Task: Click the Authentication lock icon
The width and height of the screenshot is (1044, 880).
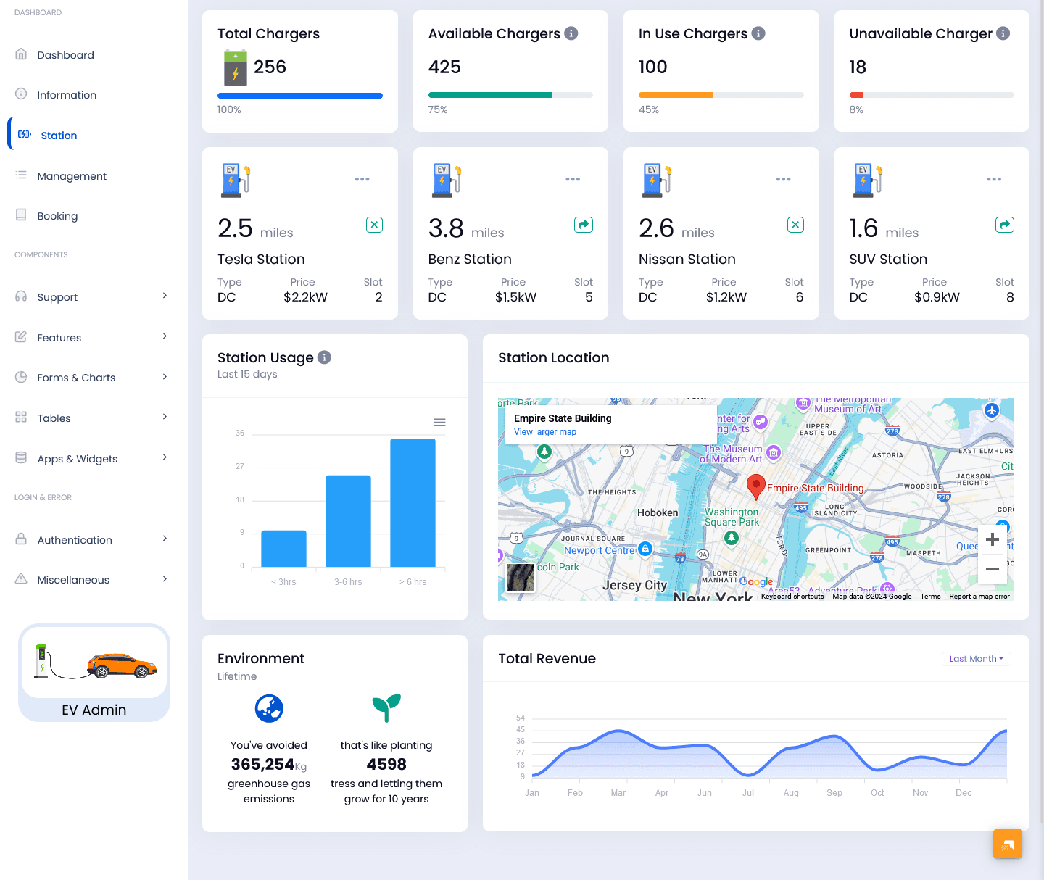Action: click(x=21, y=539)
